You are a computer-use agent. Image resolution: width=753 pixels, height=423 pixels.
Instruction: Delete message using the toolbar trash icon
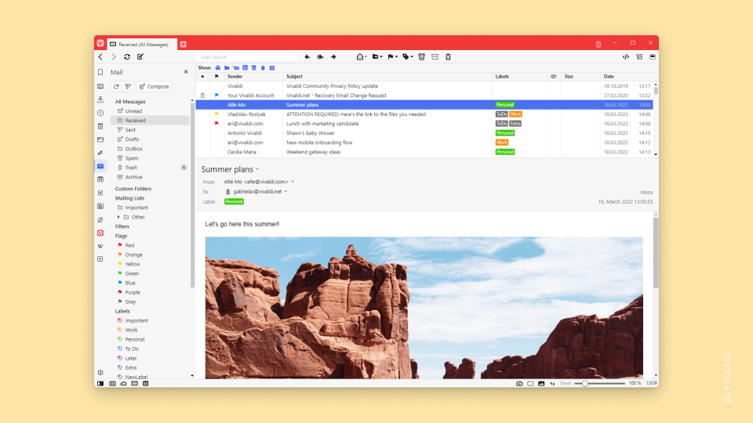448,57
